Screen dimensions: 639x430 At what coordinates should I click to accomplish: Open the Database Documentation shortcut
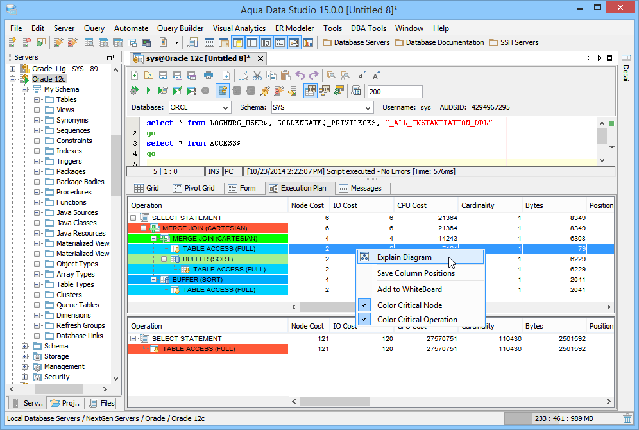coord(439,42)
